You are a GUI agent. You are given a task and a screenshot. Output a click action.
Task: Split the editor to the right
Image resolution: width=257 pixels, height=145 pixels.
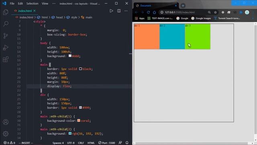click(119, 11)
